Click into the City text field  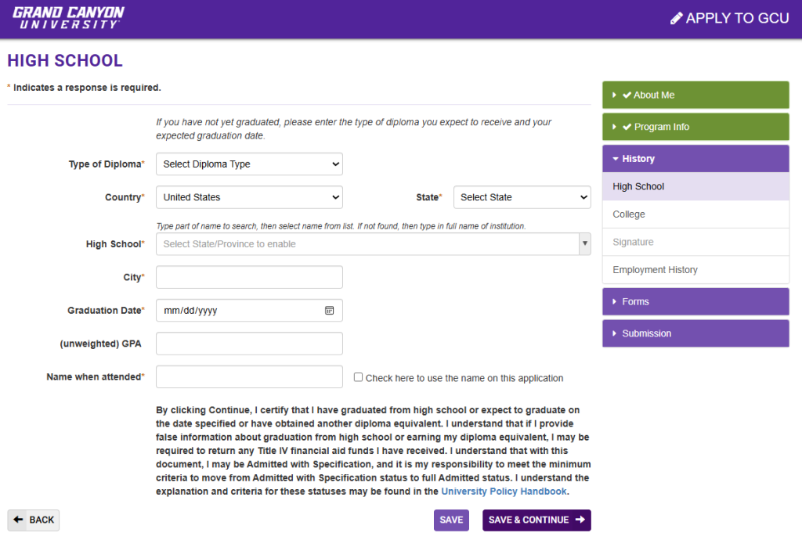249,277
